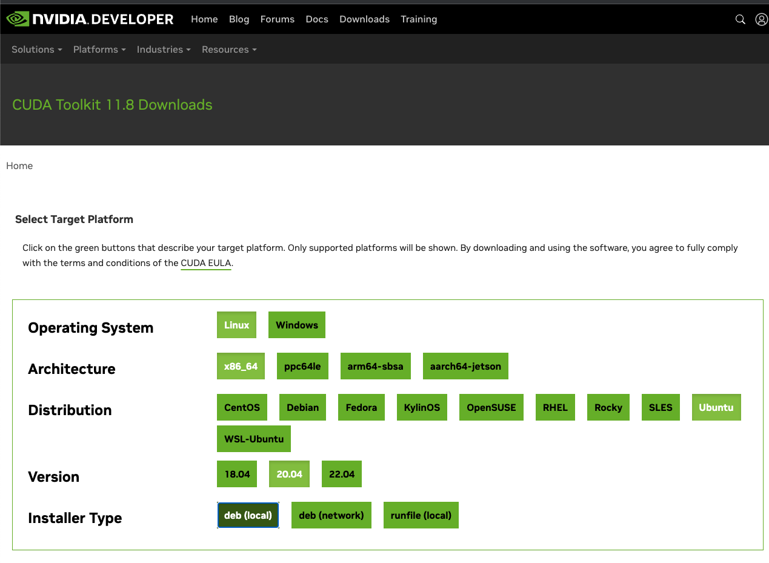Expand the Solutions dropdown menu
The image size is (769, 563).
(37, 50)
